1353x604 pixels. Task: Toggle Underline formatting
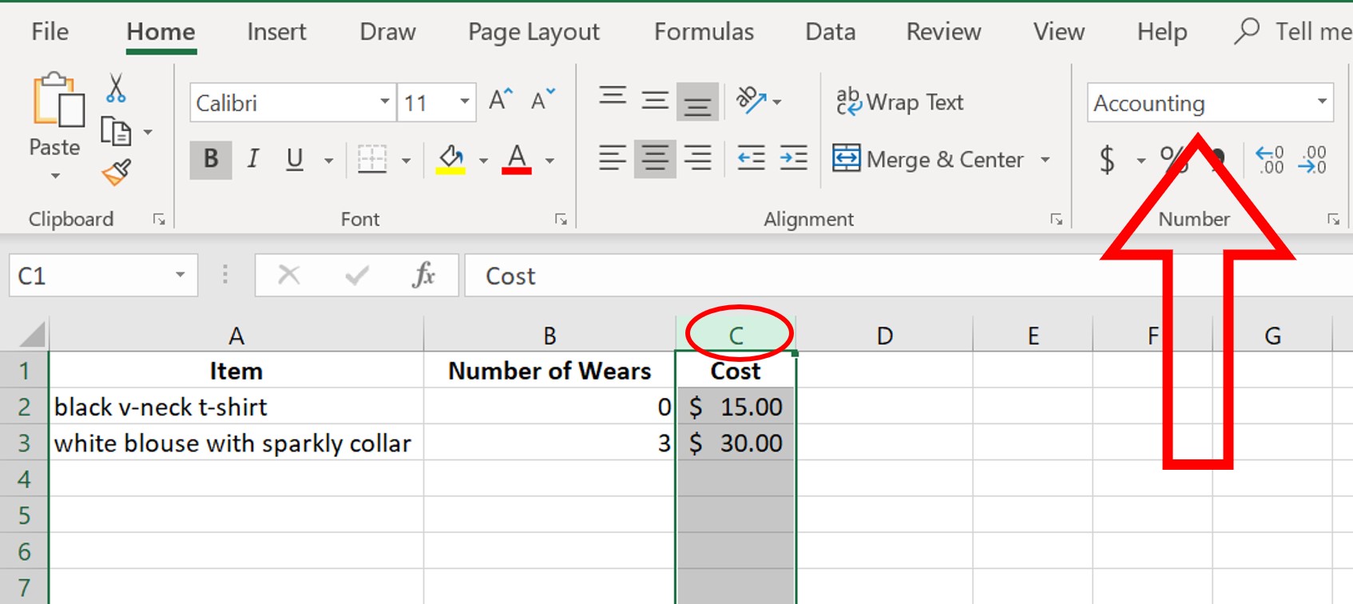point(295,159)
